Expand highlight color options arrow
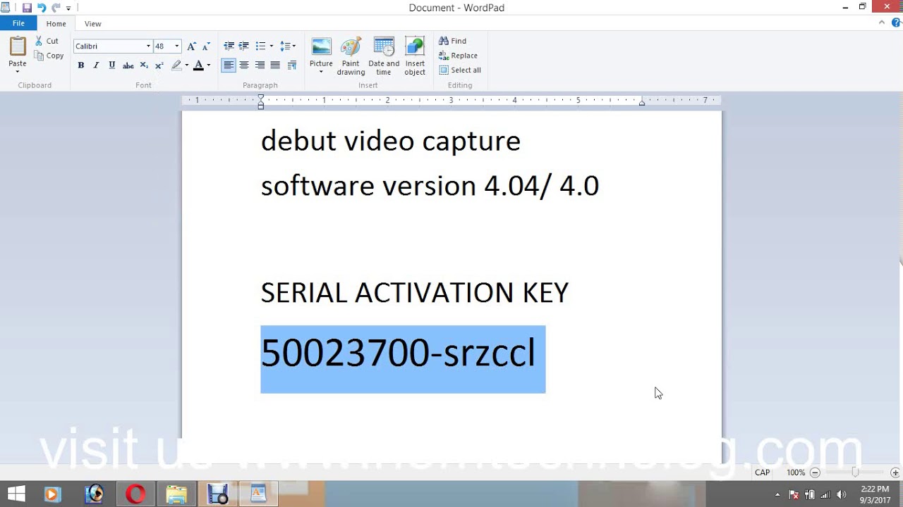Screen dimensions: 903x507 point(186,65)
